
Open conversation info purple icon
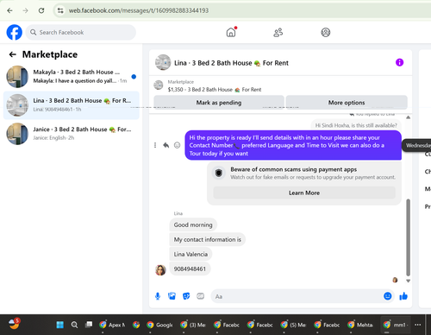399,62
